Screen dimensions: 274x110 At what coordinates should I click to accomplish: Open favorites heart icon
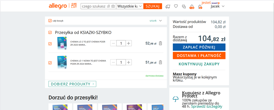pyautogui.click(x=176, y=6)
